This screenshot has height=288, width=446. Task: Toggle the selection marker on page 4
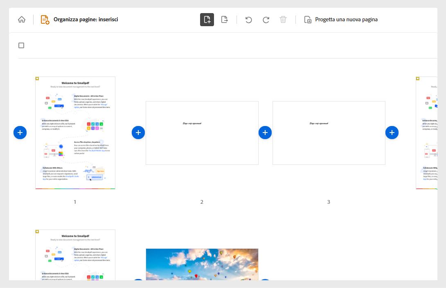pos(37,231)
